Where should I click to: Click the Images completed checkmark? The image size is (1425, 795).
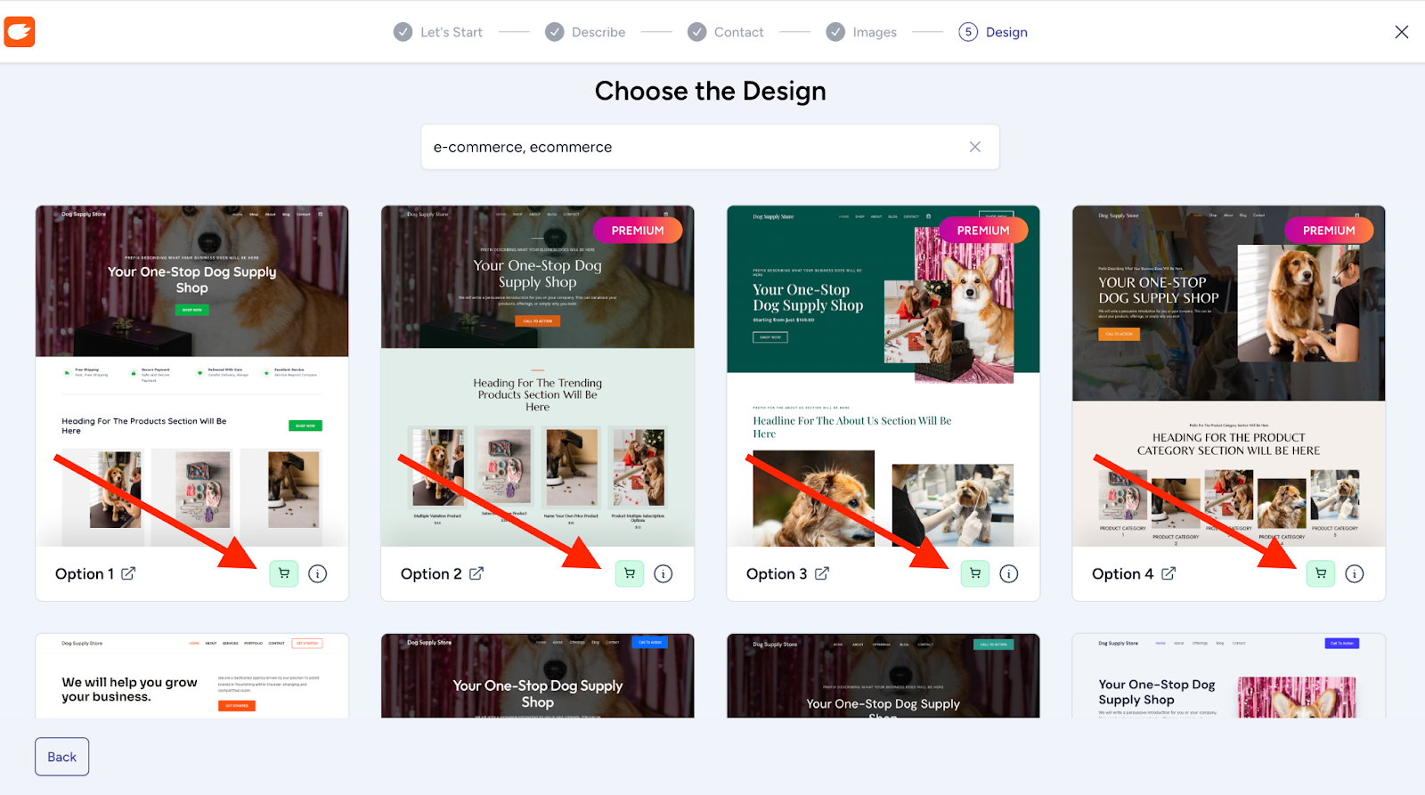point(835,32)
